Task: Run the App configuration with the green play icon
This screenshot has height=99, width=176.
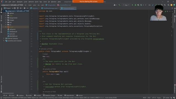Action: coord(133,5)
